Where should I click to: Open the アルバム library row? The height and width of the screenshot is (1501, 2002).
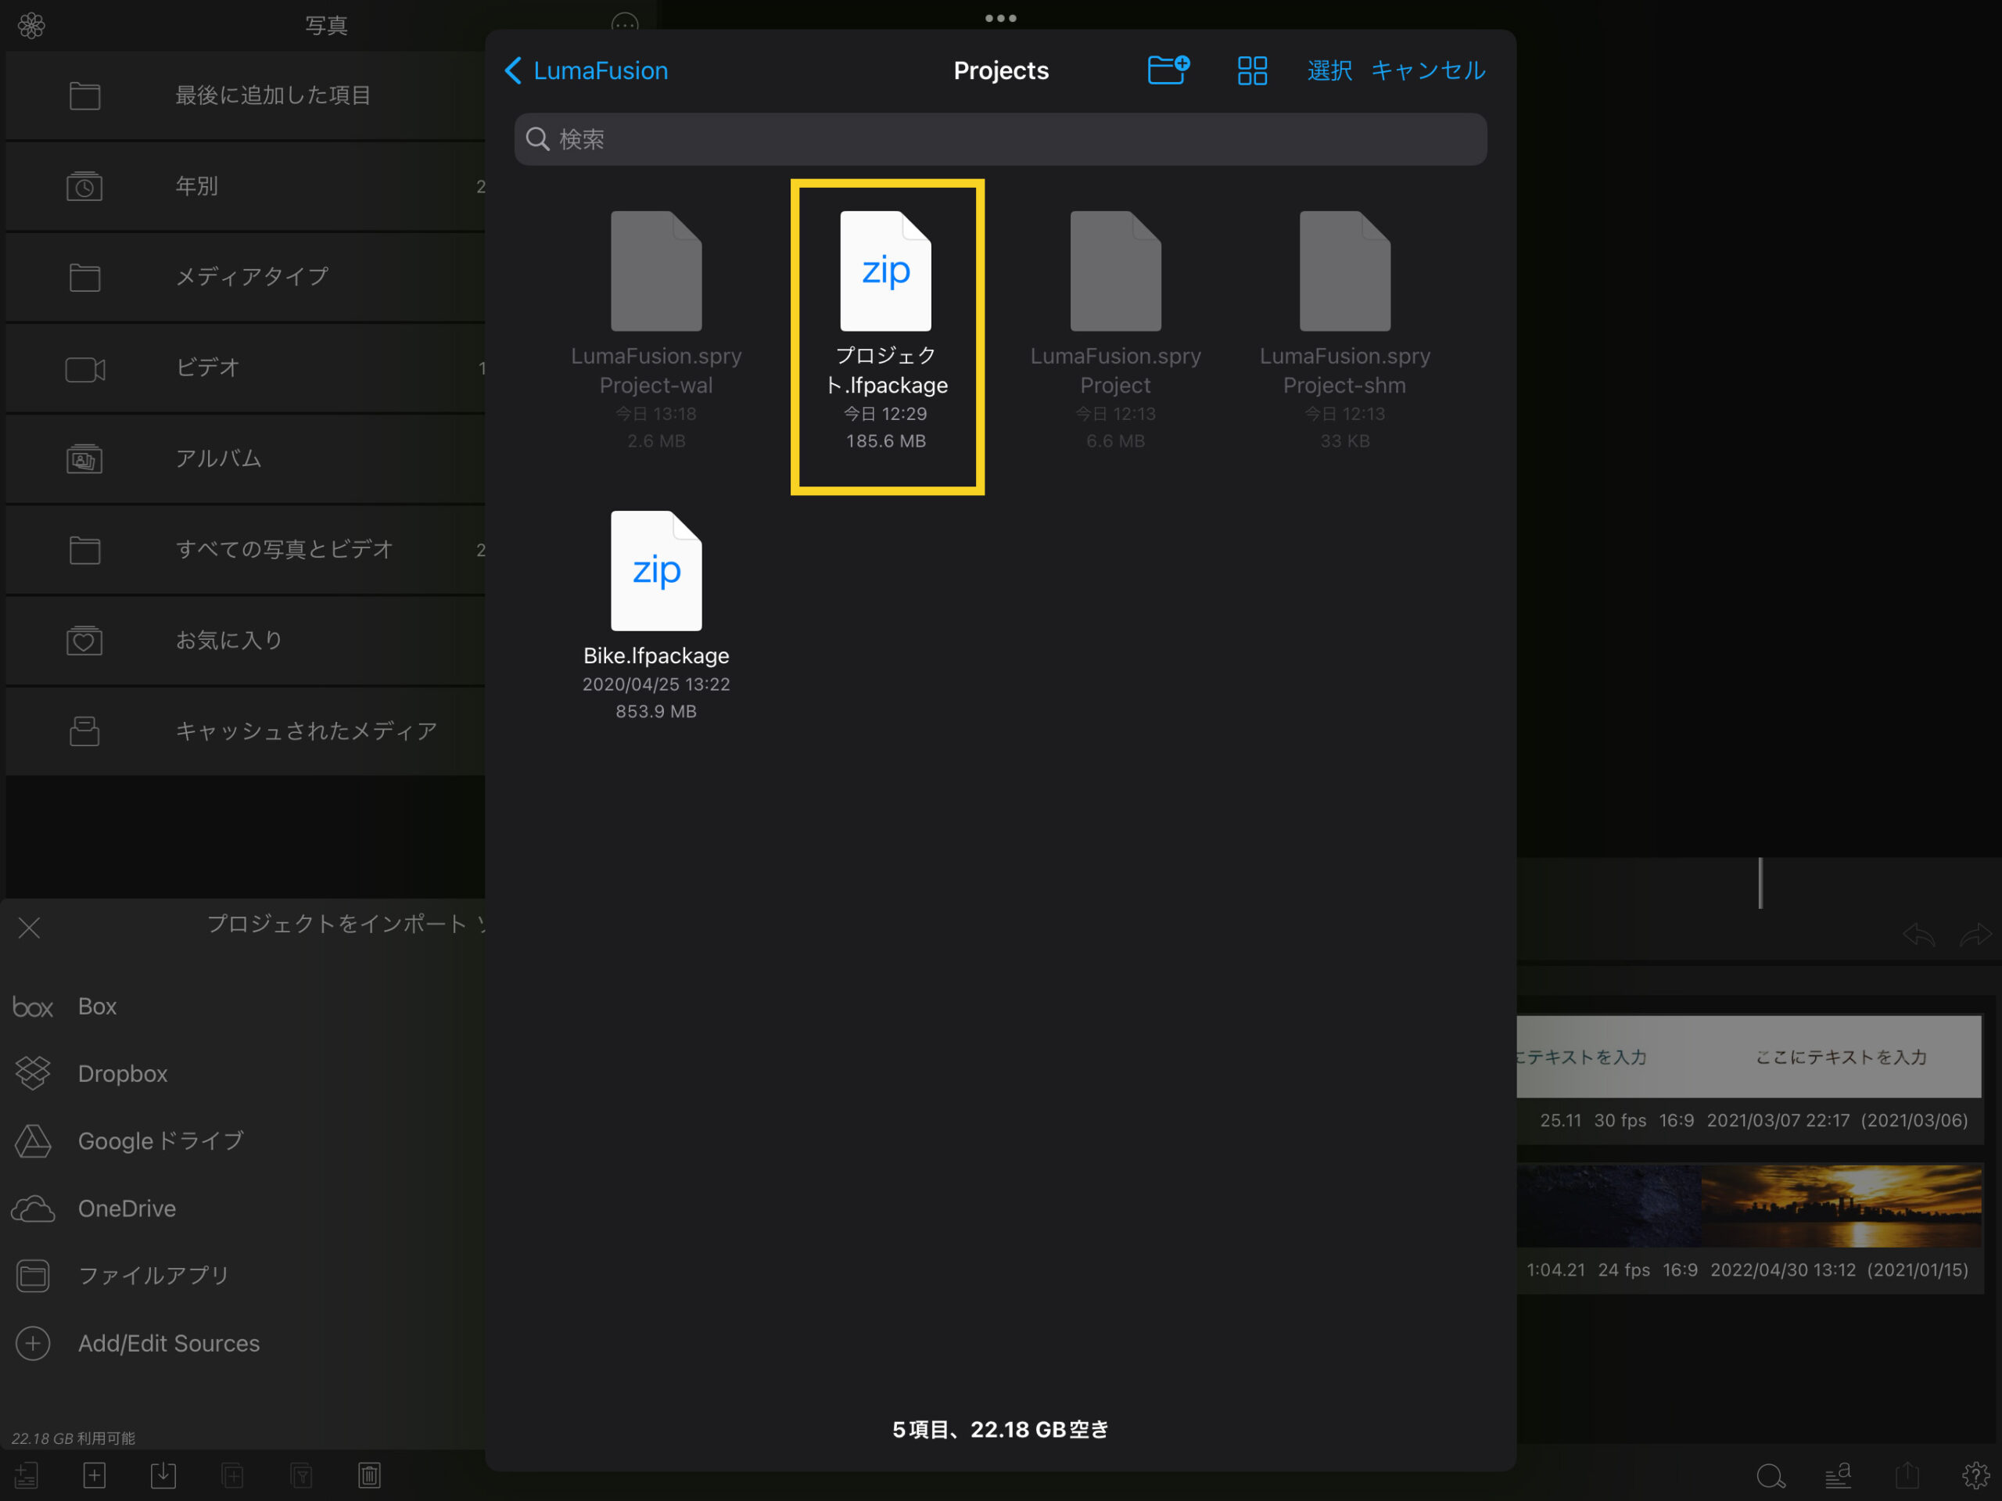[x=246, y=459]
